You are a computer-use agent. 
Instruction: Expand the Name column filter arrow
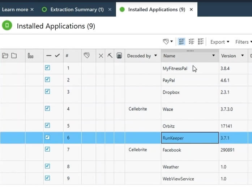(213, 56)
